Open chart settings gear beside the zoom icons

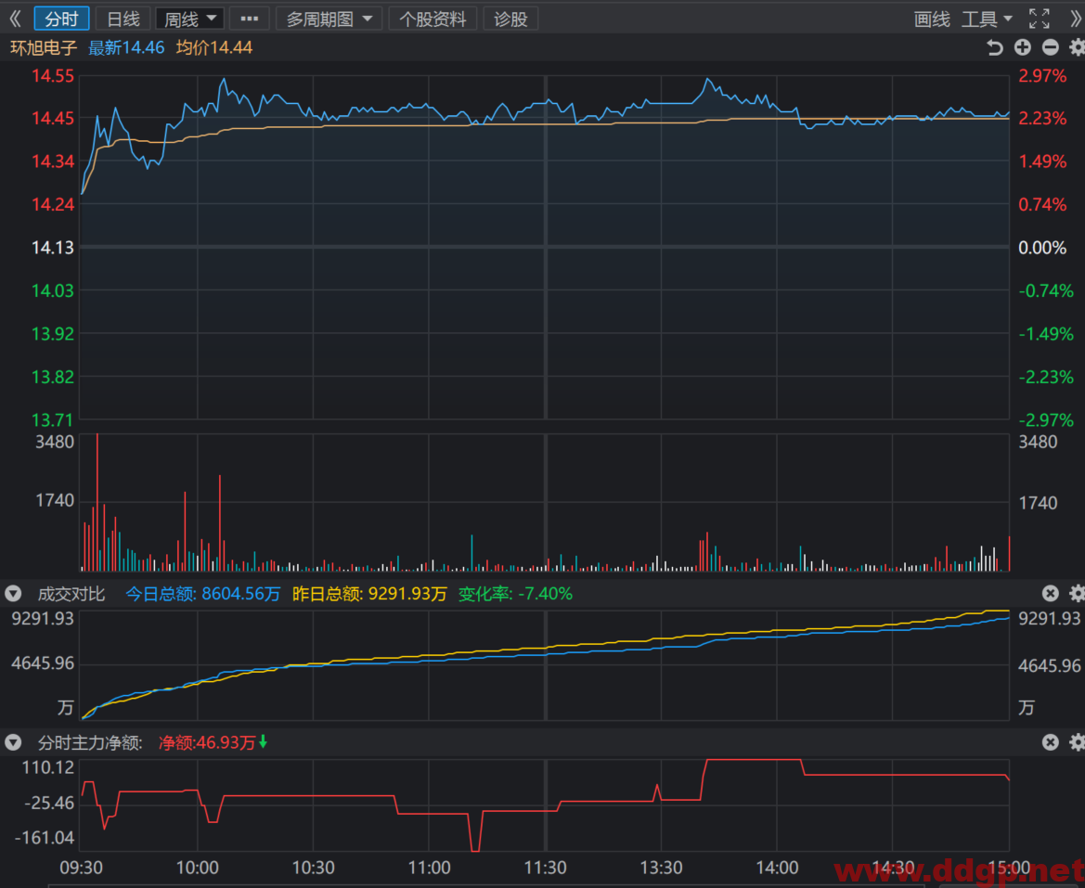coord(1077,47)
